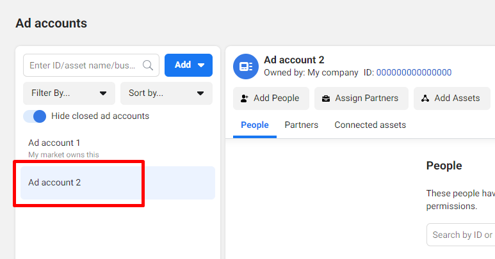Click the Add Assets triangle icon
The height and width of the screenshot is (259, 495).
(425, 98)
